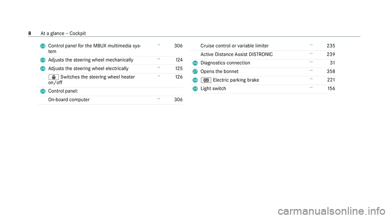Click the number 22 circle marker
This screenshot has width=392, height=218.
(x=43, y=46)
